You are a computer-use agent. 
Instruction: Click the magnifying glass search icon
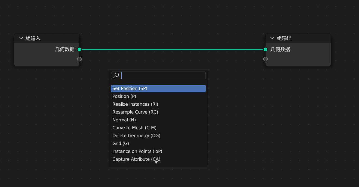point(116,75)
